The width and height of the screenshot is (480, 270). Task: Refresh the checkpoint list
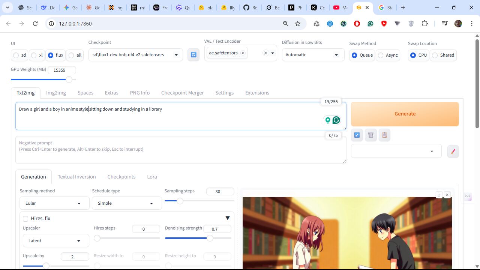tap(193, 55)
